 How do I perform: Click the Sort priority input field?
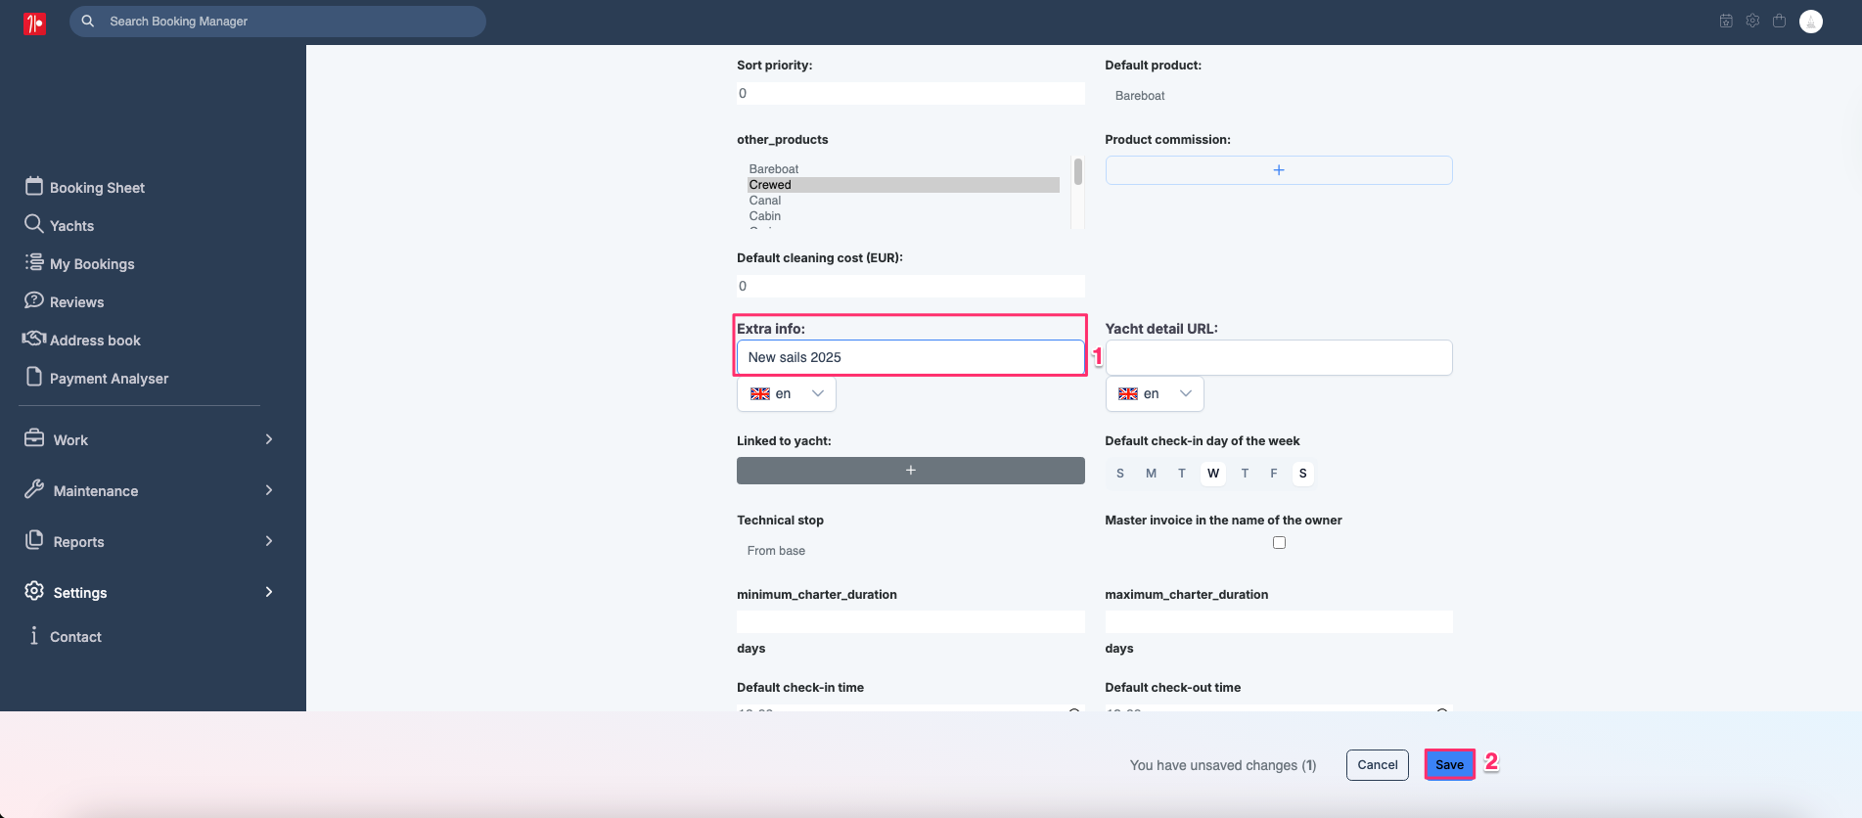[911, 93]
